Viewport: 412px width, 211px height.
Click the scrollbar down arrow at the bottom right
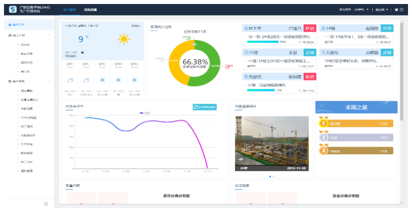click(401, 202)
